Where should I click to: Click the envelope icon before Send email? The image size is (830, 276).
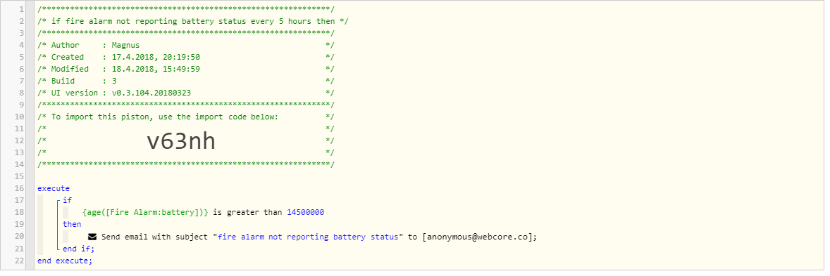pyautogui.click(x=92, y=237)
